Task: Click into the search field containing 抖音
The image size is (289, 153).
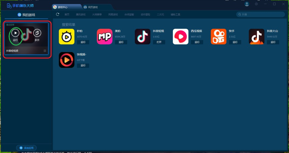Action: point(260,14)
